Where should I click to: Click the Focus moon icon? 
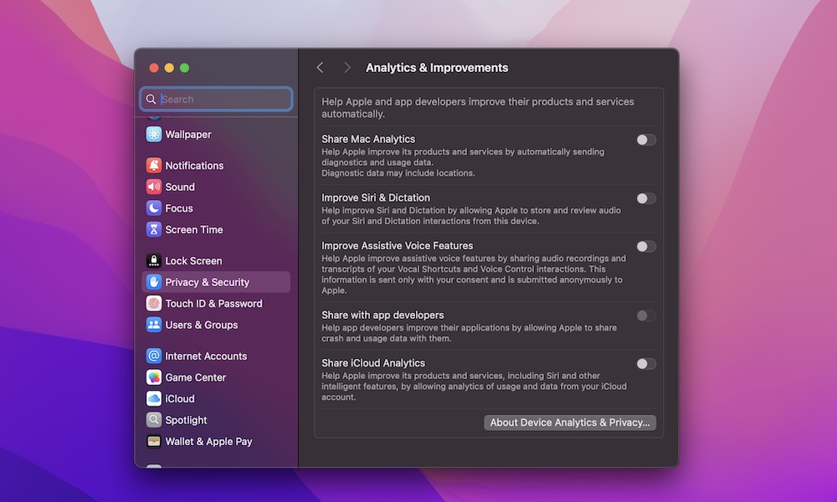[154, 208]
